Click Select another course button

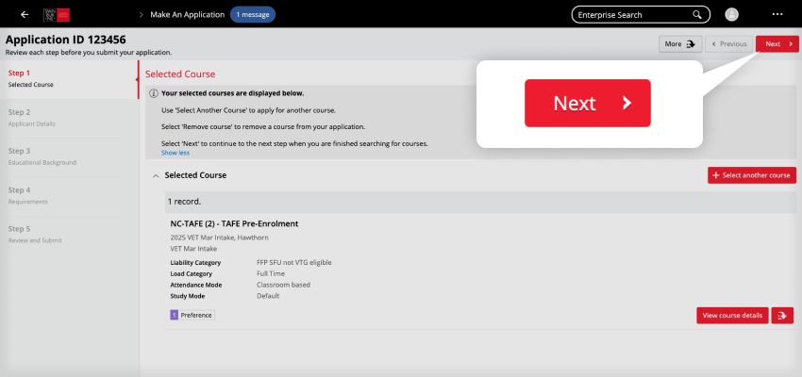coord(751,175)
